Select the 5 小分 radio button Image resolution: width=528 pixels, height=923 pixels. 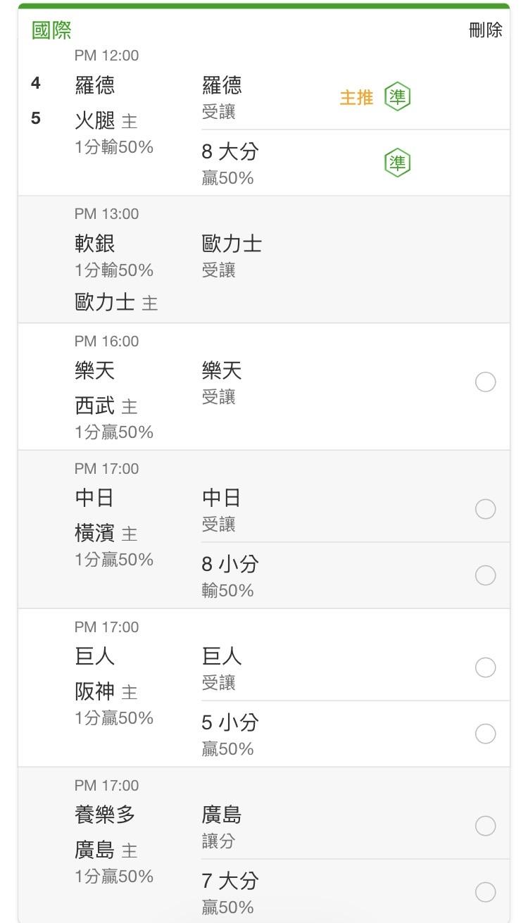(x=485, y=734)
